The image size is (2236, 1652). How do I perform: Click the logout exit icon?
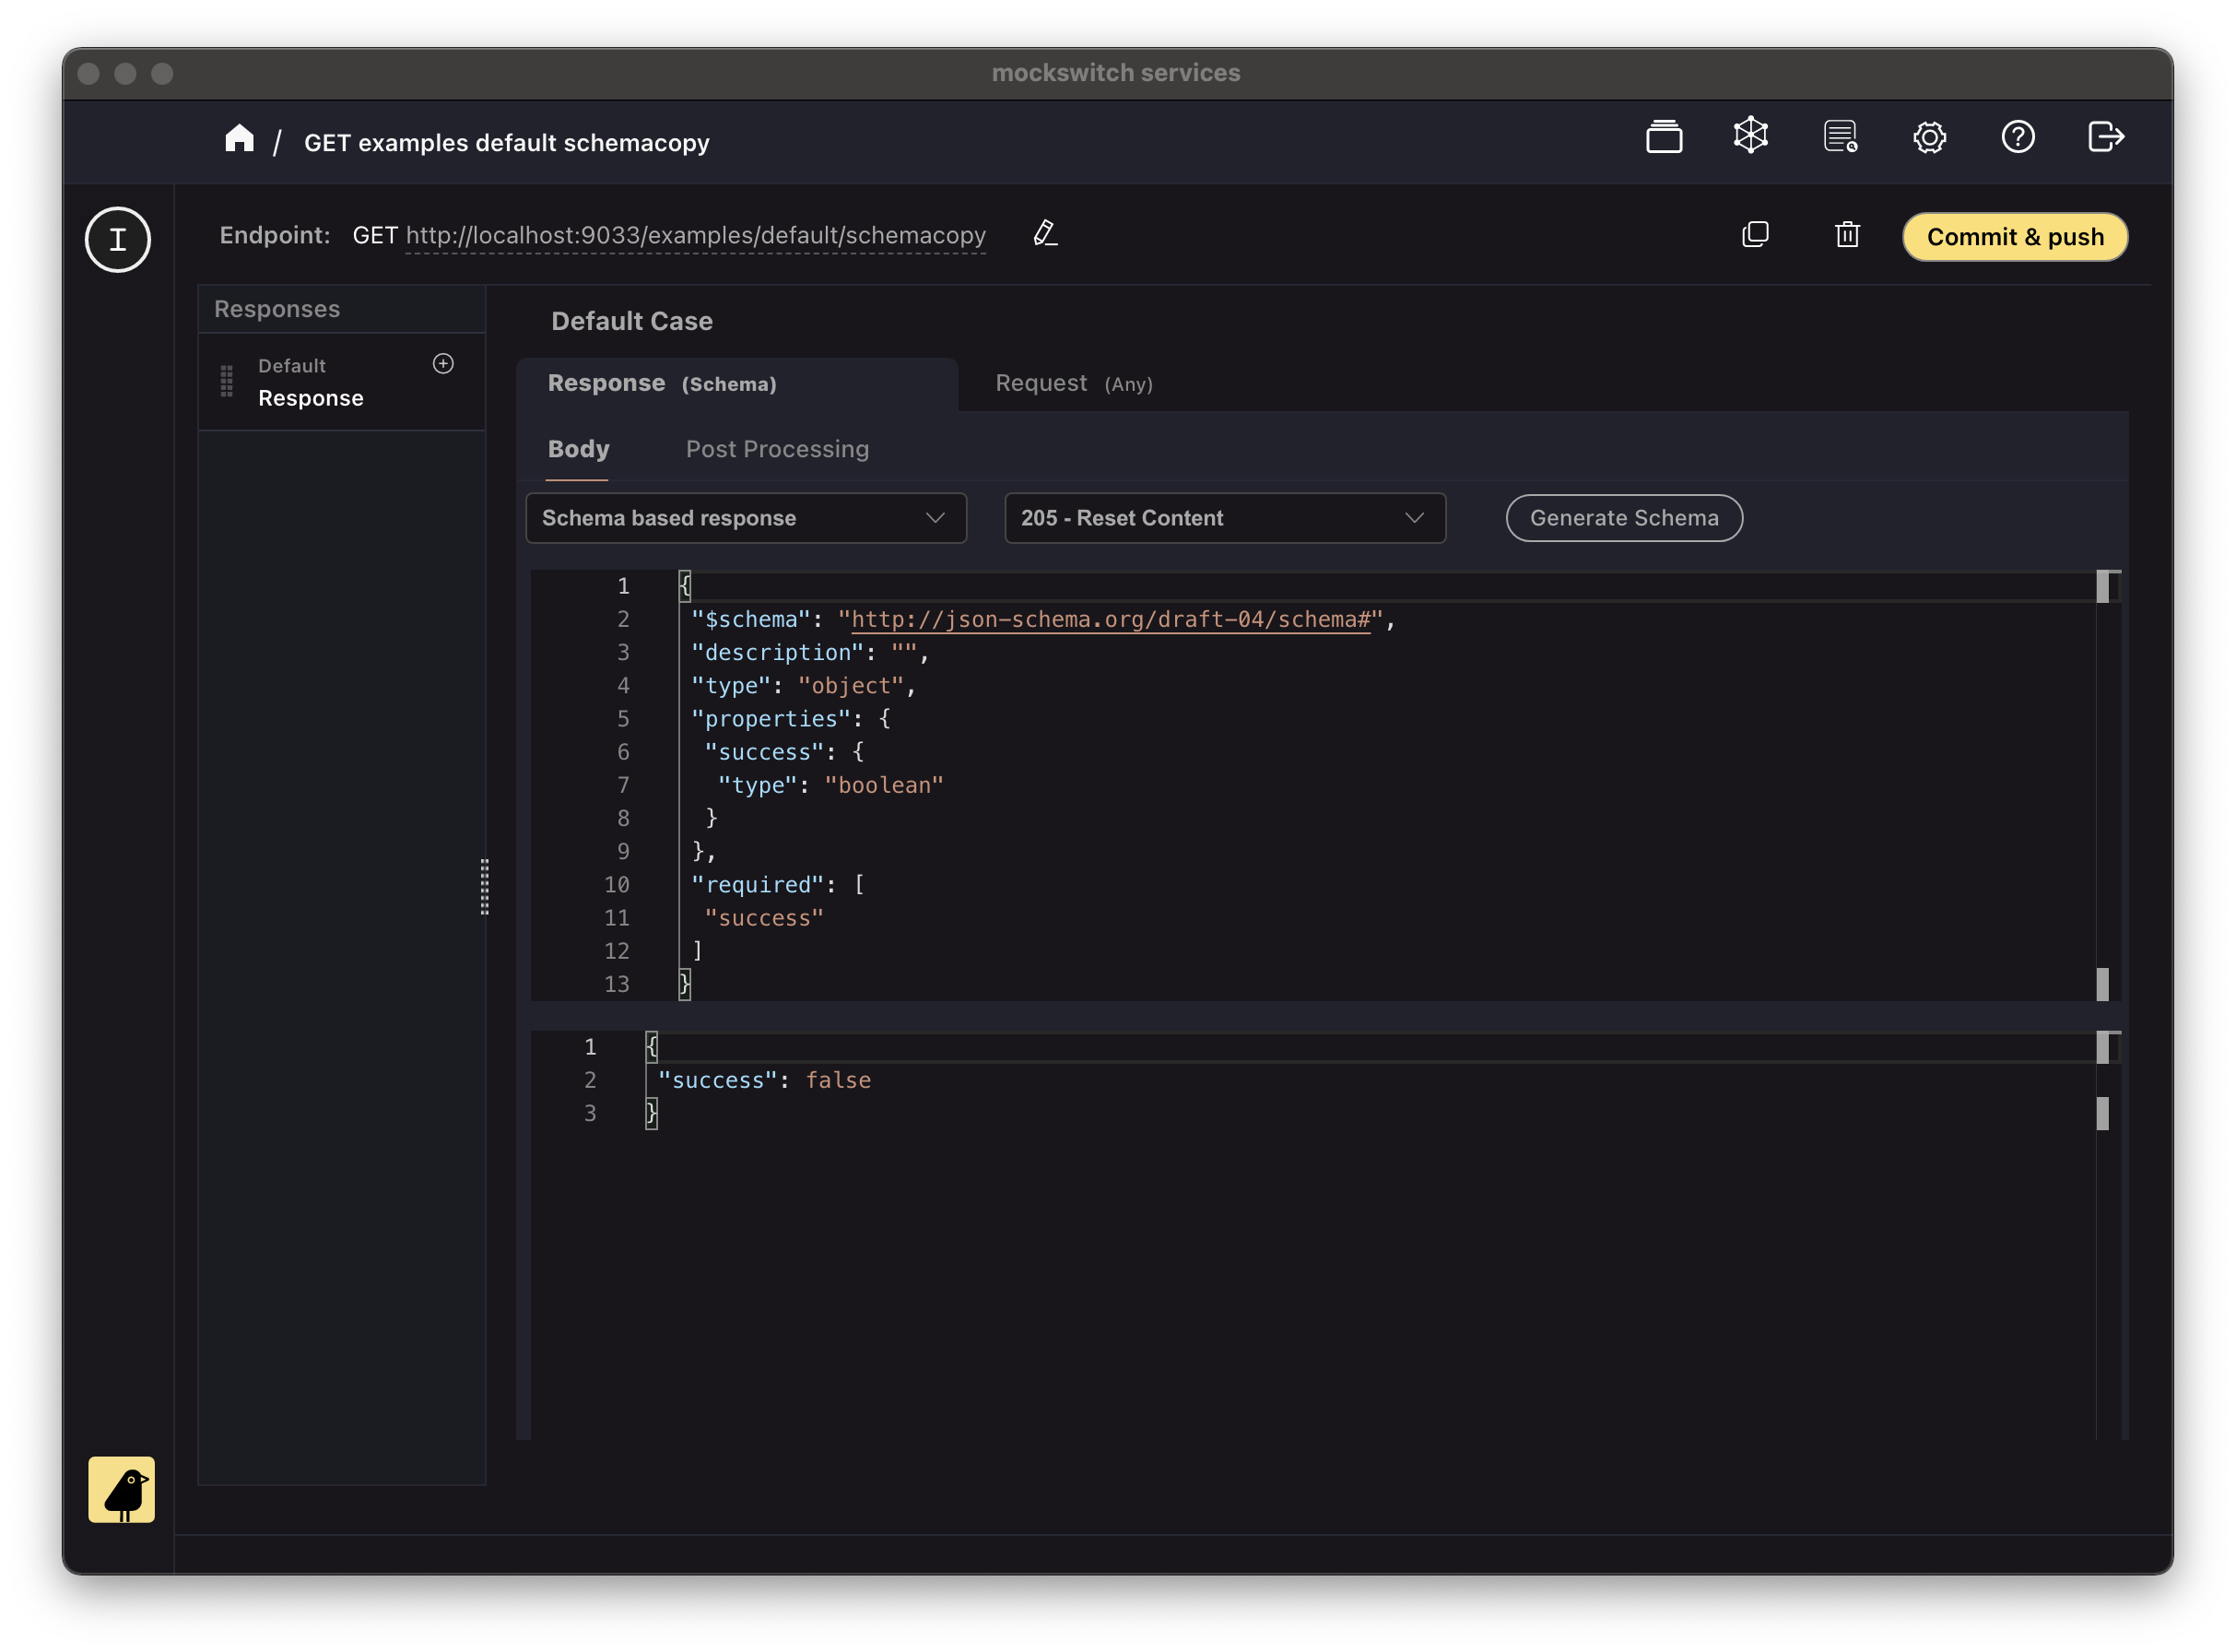tap(2105, 137)
